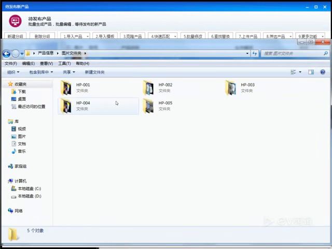This screenshot has height=249, width=332.
Task: Open the 文件(F) menu
Action: (x=10, y=63)
